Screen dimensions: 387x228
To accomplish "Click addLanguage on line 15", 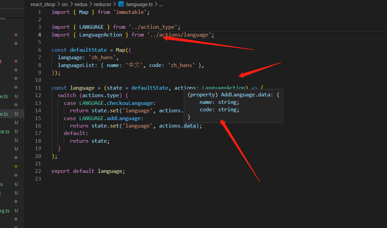I will (124, 118).
